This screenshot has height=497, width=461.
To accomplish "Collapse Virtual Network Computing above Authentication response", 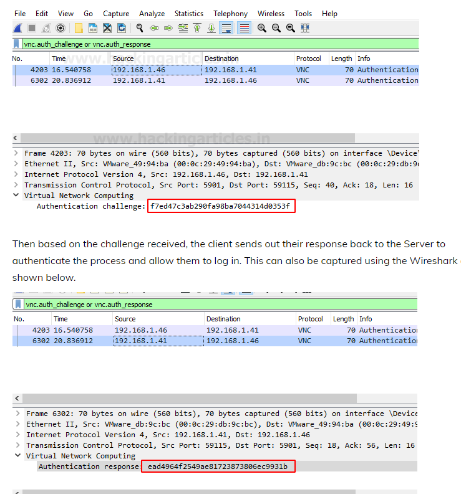I will click(18, 455).
